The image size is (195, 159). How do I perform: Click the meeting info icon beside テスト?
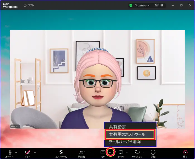coord(25,5)
